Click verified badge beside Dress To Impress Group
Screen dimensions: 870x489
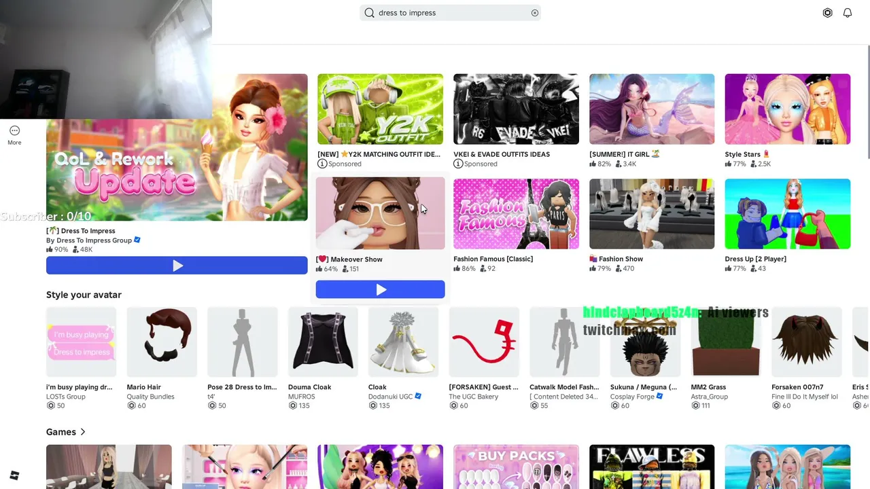coord(137,240)
